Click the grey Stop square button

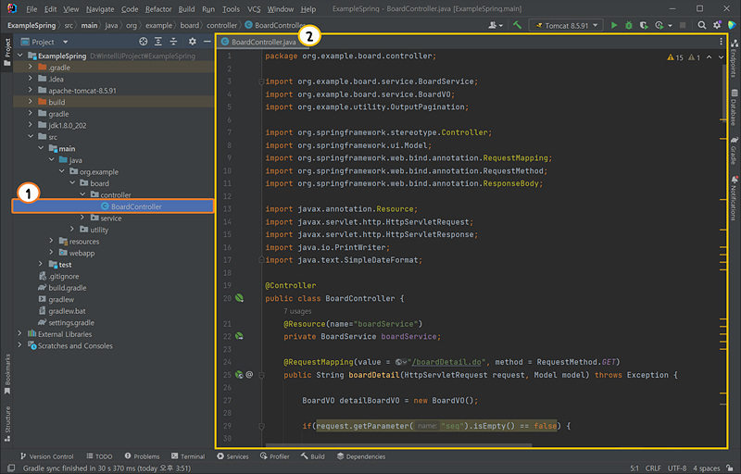tap(683, 25)
